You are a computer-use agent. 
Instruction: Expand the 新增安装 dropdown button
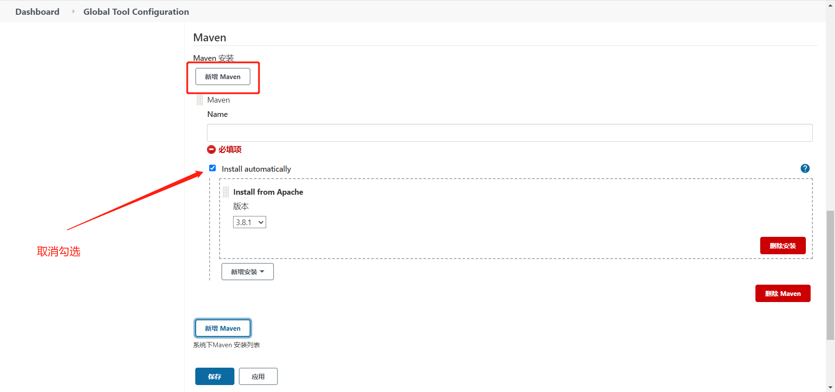pyautogui.click(x=247, y=272)
